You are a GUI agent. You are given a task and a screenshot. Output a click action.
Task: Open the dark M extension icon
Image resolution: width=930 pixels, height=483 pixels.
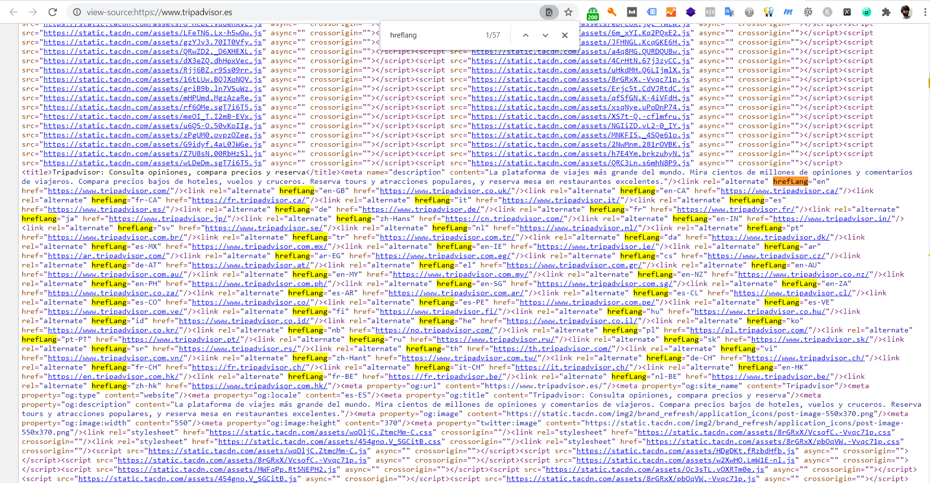pyautogui.click(x=632, y=12)
